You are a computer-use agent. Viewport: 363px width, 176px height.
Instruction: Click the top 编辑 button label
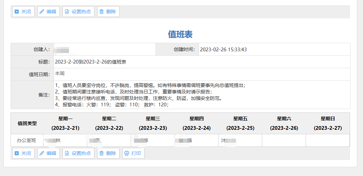tap(51, 12)
